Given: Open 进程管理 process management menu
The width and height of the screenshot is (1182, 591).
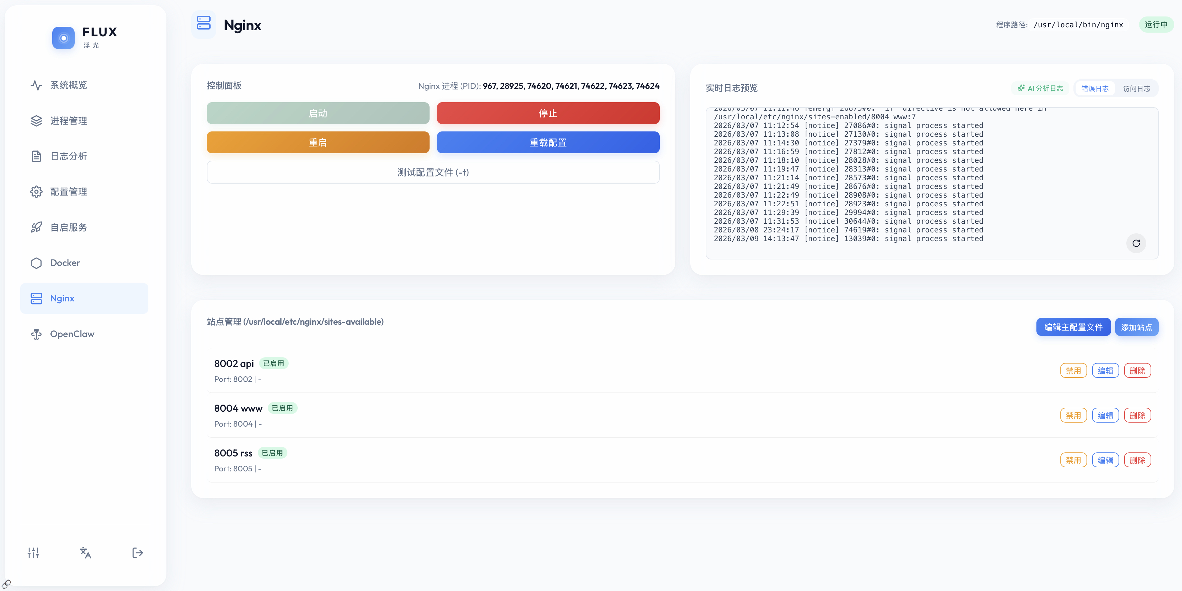Looking at the screenshot, I should (x=68, y=121).
